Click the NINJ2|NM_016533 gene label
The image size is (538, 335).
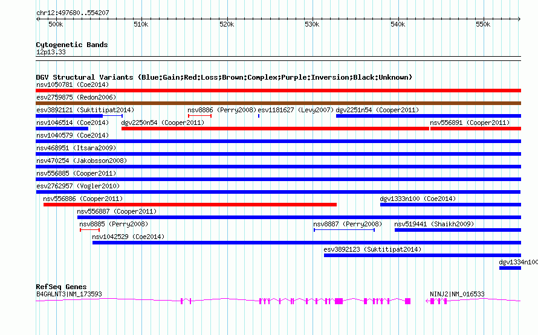(457, 294)
